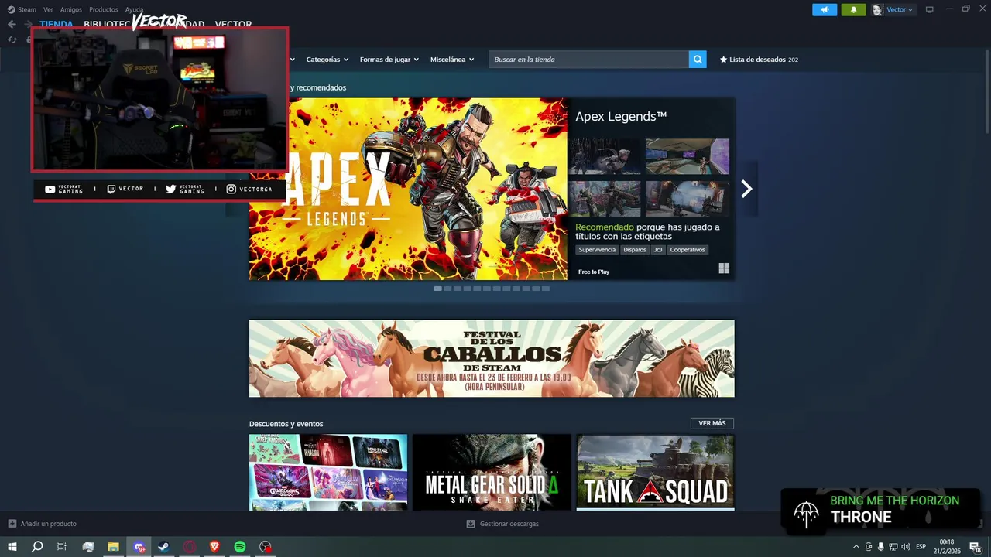Expand the Categorías dropdown

(x=327, y=60)
